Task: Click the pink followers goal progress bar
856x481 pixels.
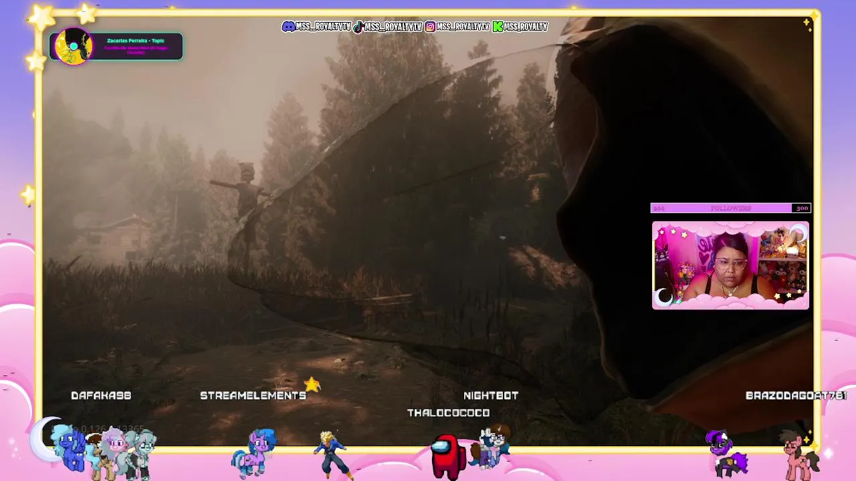Action: click(730, 208)
